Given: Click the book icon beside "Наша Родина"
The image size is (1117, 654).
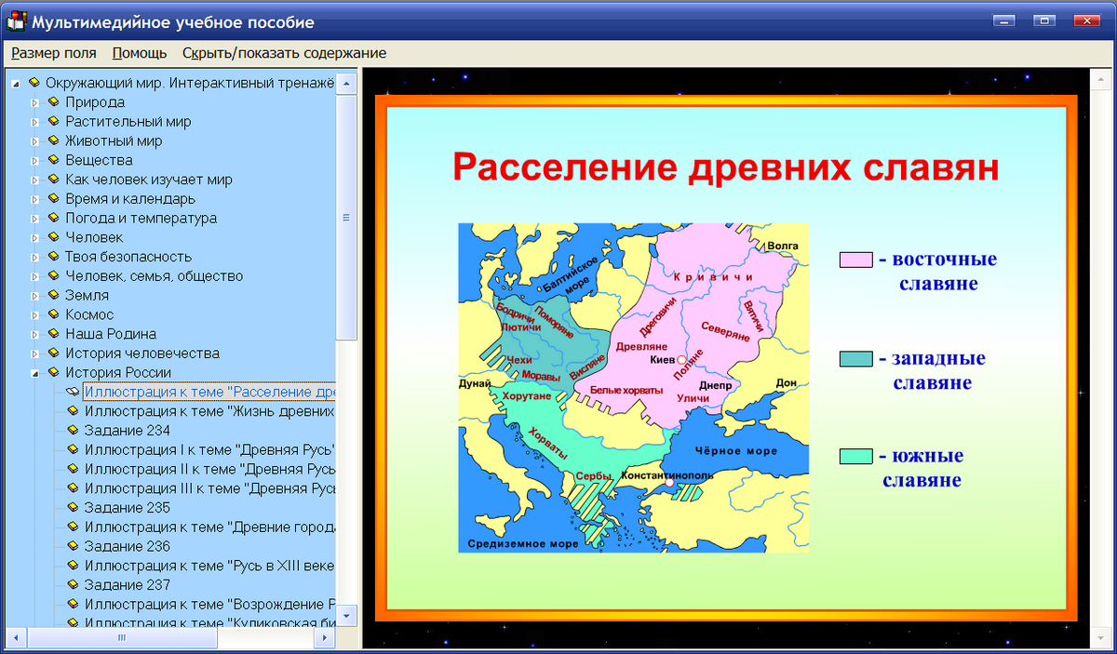Looking at the screenshot, I should coord(52,334).
